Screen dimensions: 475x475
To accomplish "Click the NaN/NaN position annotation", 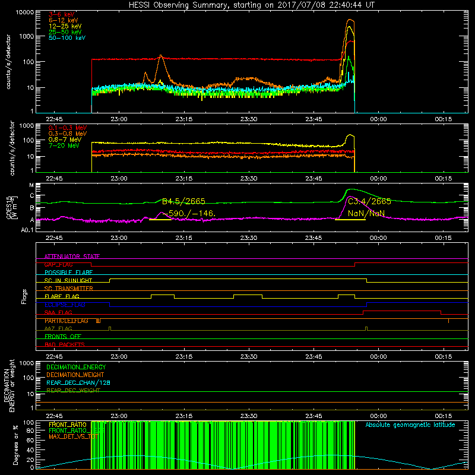I will (366, 214).
